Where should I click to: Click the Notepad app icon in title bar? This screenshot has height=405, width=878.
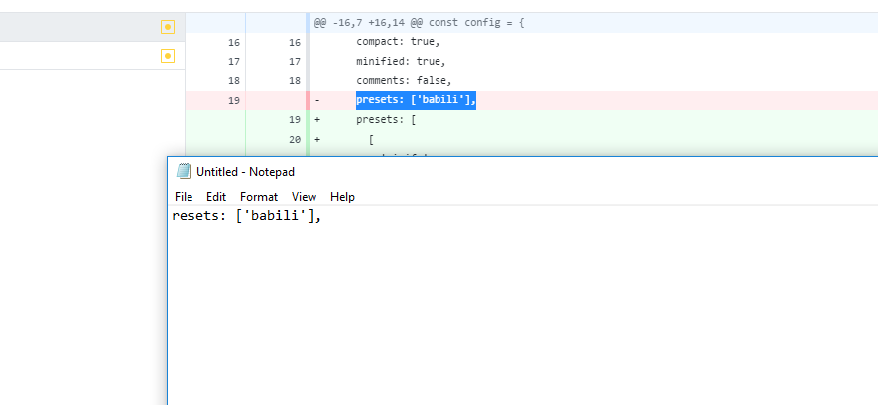pyautogui.click(x=184, y=171)
